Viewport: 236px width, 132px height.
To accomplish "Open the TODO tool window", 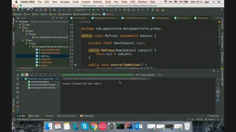I will [x=34, y=116].
